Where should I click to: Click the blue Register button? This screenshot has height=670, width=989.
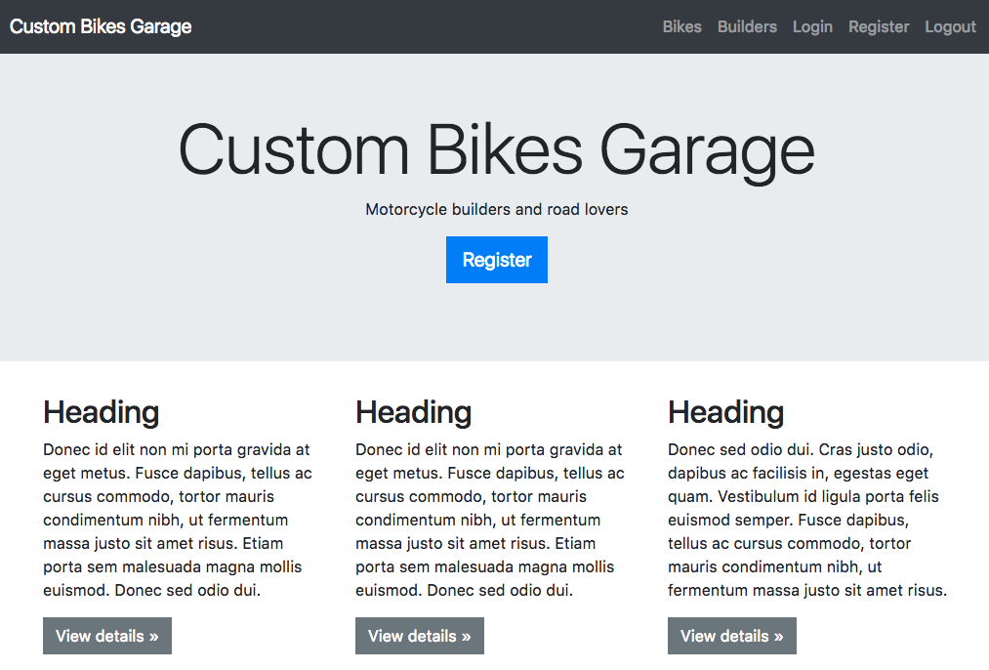[496, 260]
